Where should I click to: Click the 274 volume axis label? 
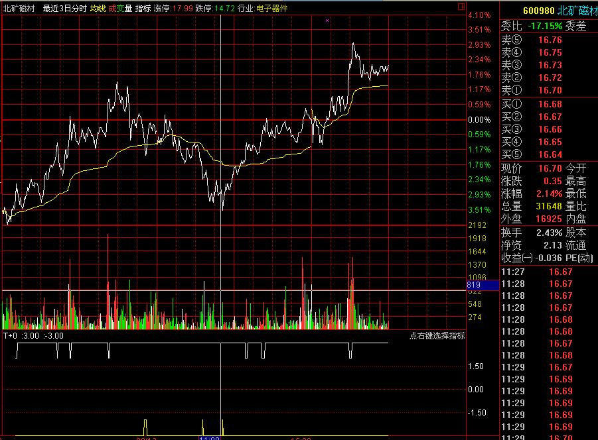(x=475, y=317)
